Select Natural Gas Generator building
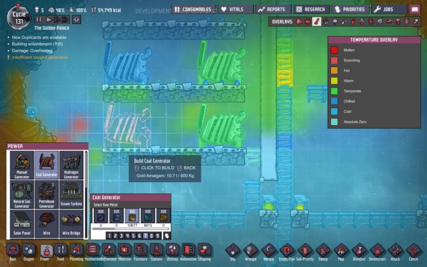 (22, 194)
